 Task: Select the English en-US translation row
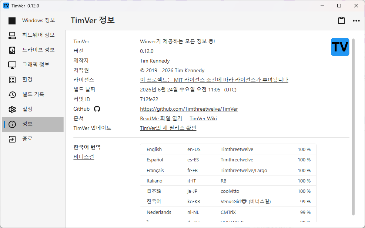pyautogui.click(x=228, y=150)
